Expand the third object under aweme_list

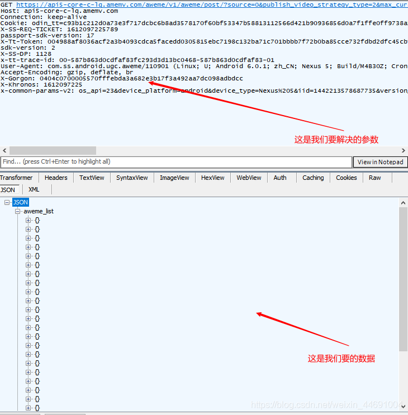point(28,238)
